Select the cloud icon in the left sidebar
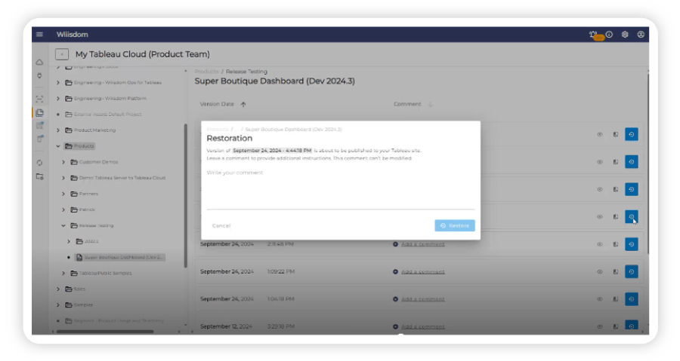 39,63
